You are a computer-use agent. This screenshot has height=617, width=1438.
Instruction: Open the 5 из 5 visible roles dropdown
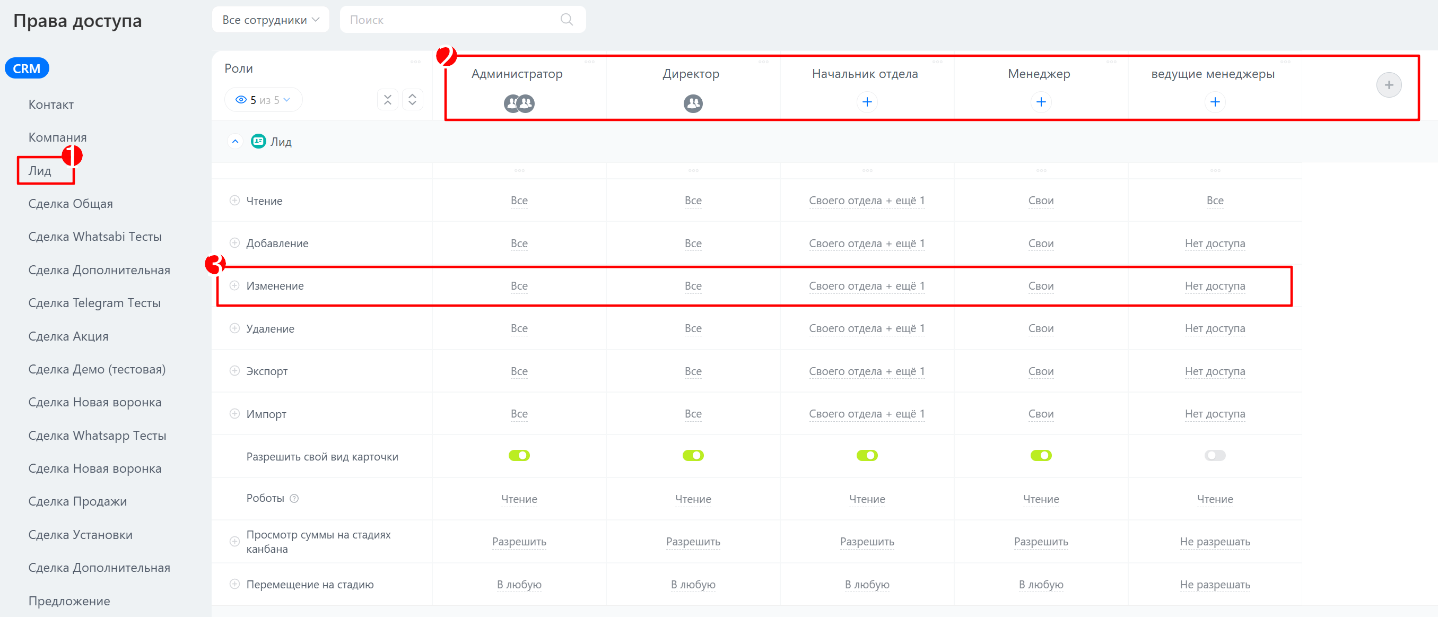tap(263, 100)
